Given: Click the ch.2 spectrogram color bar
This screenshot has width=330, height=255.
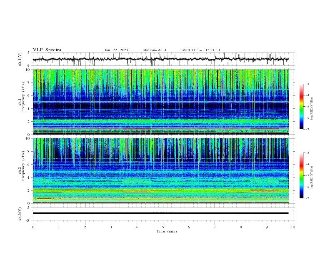Looking at the screenshot, I should (301, 175).
